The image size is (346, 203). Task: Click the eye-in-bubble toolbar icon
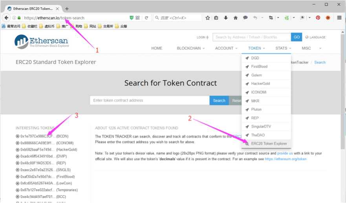coord(302,18)
